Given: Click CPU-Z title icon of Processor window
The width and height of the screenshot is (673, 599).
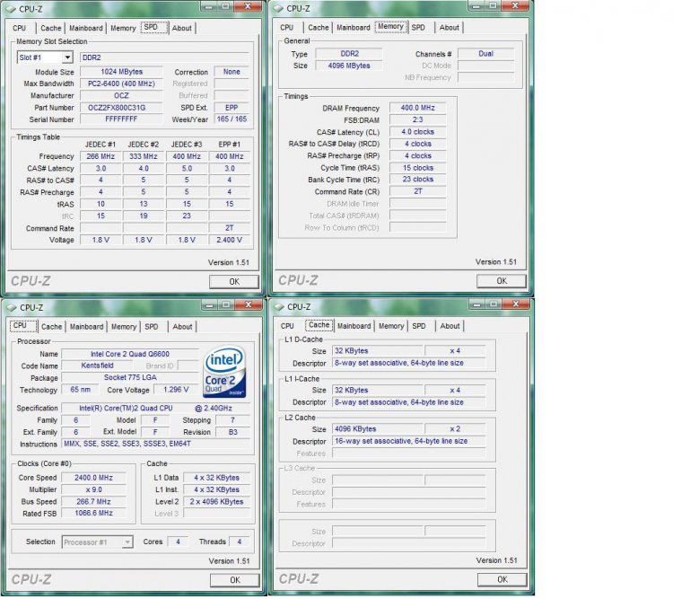Looking at the screenshot, I should (11, 308).
